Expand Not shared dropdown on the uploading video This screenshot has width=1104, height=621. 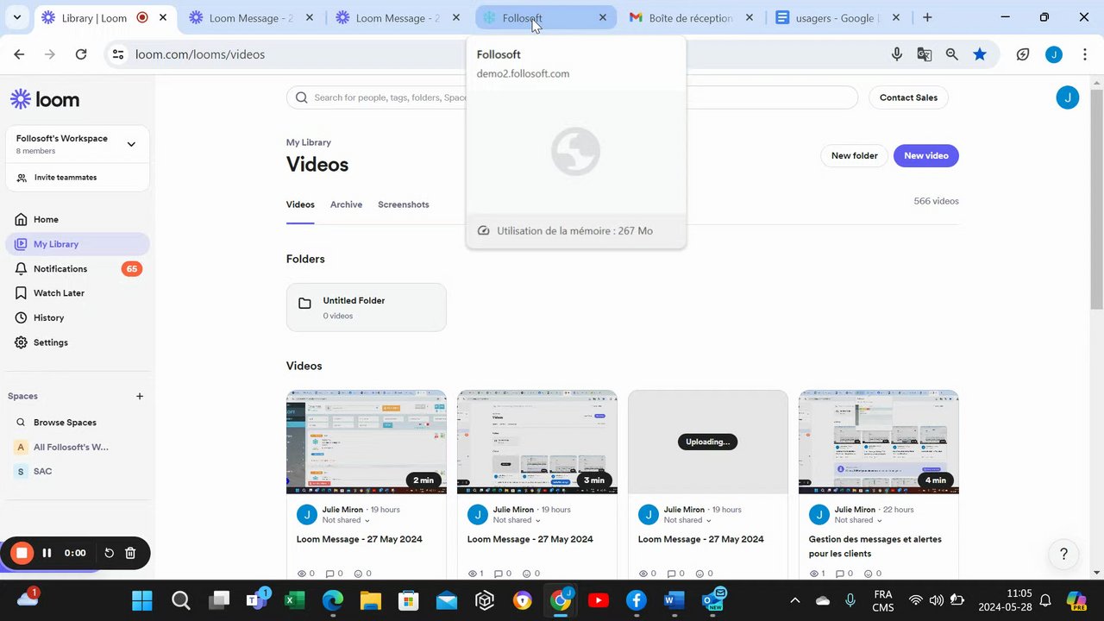687,520
